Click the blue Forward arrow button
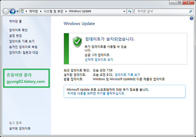The height and width of the screenshot is (137, 196). [13, 11]
